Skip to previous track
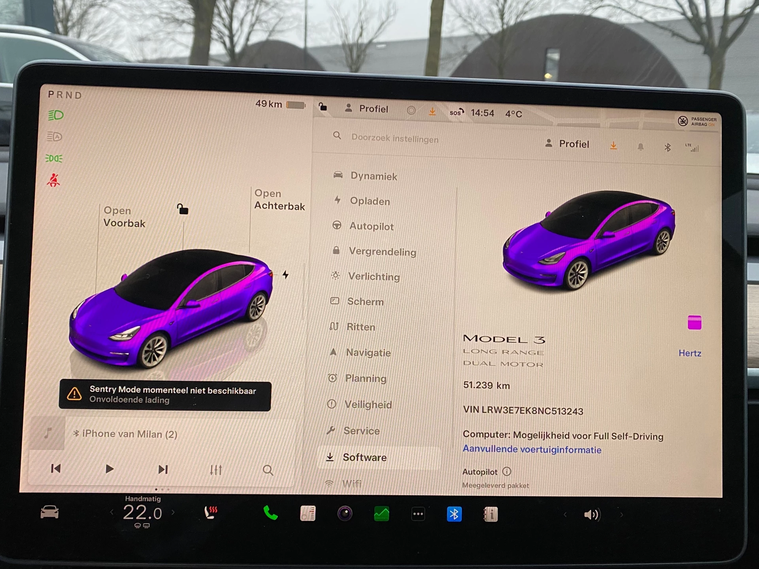Screen dimensions: 759x569 point(56,469)
